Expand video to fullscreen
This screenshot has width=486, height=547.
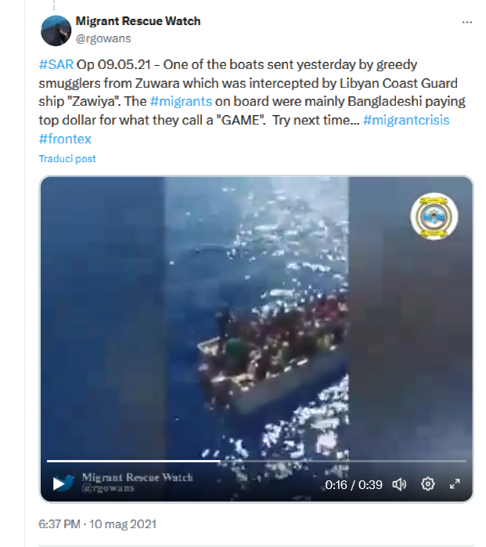pos(455,484)
